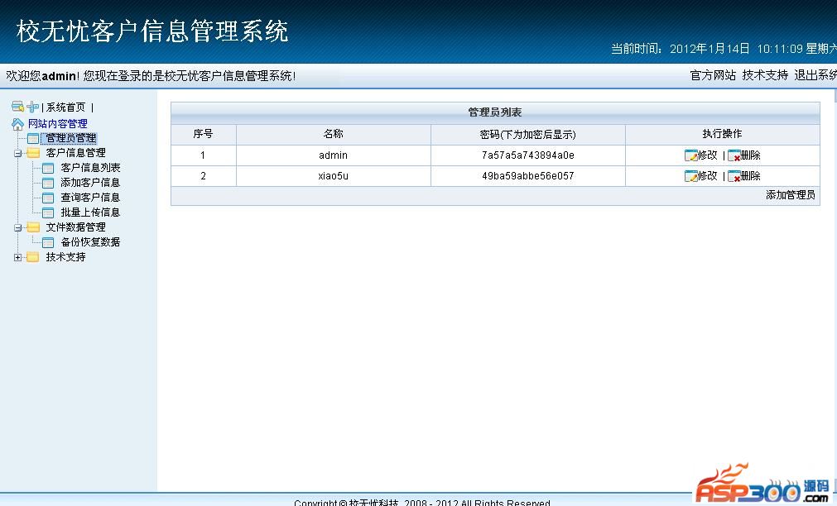This screenshot has width=837, height=506.
Task: Click 修改 text in the admin row
Action: [x=707, y=155]
